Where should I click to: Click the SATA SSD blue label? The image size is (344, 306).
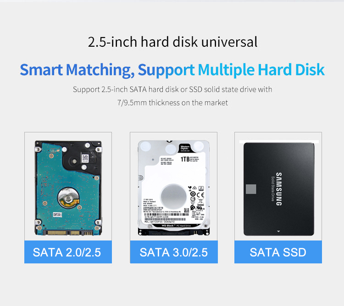[x=278, y=252]
